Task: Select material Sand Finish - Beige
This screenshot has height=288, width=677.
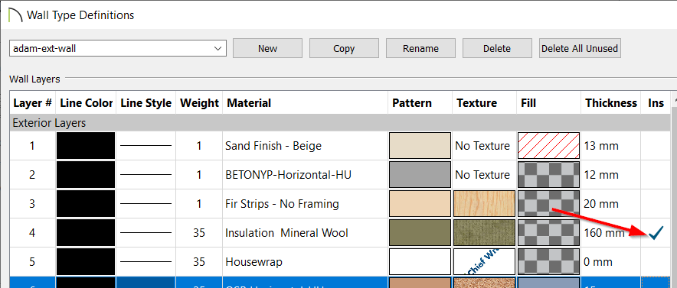Action: tap(273, 146)
